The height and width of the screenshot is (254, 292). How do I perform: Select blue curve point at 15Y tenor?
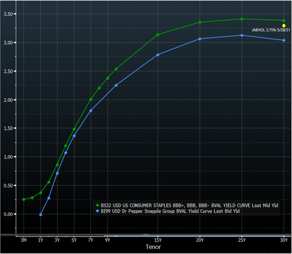[x=158, y=55]
